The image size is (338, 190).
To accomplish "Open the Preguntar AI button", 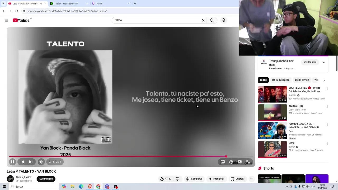I will [x=216, y=179].
